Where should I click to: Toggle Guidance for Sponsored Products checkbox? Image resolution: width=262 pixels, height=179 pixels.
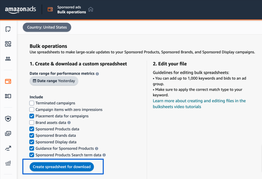click(32, 148)
